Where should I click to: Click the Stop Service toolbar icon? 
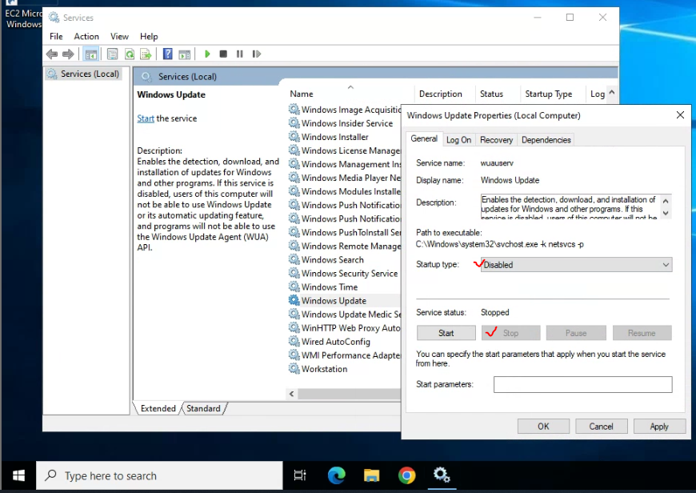click(x=223, y=54)
